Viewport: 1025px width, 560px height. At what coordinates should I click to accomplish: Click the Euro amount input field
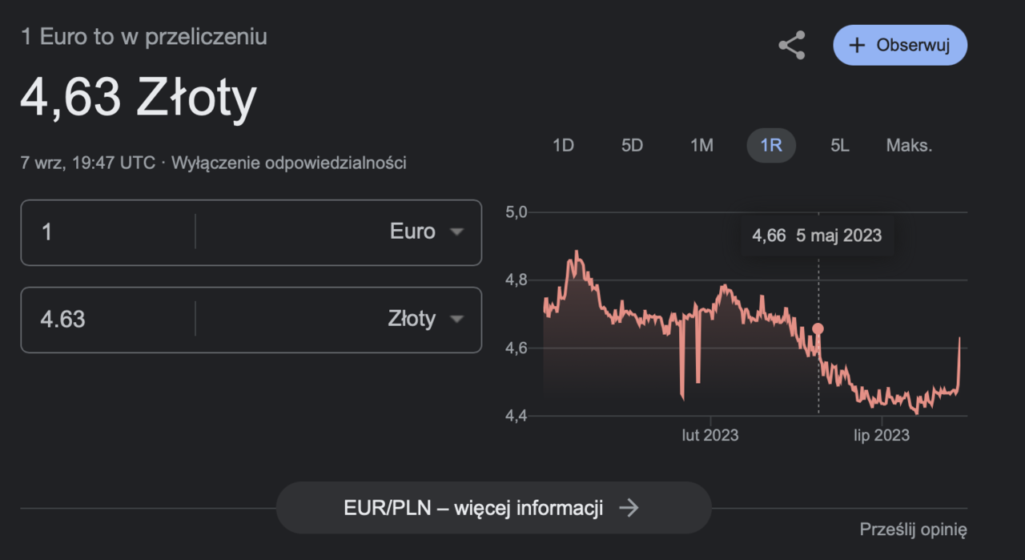point(107,232)
